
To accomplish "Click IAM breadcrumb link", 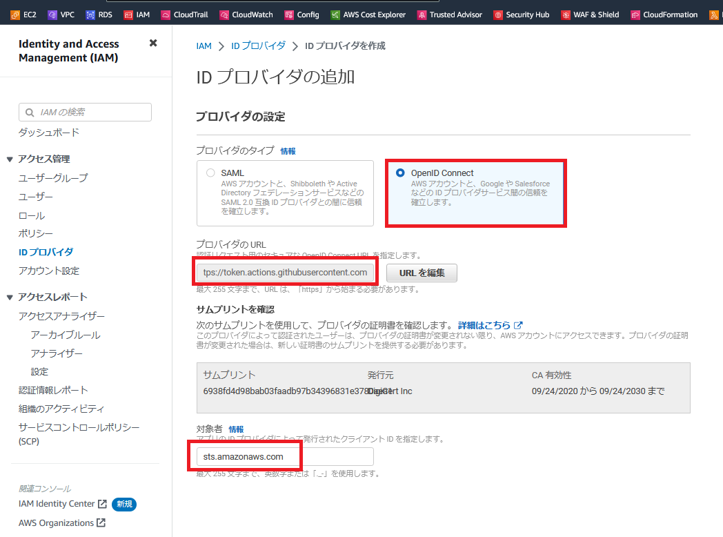I will (204, 46).
